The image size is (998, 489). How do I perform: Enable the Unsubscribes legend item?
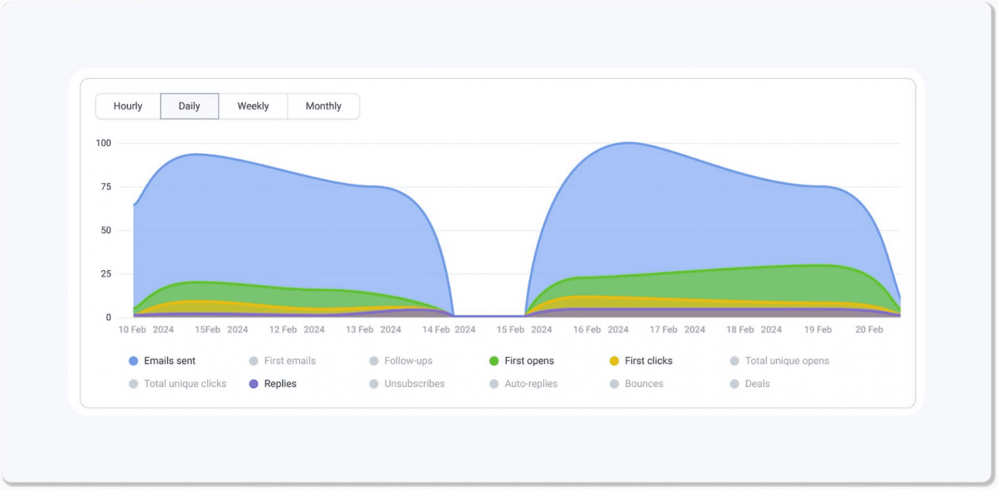click(407, 384)
